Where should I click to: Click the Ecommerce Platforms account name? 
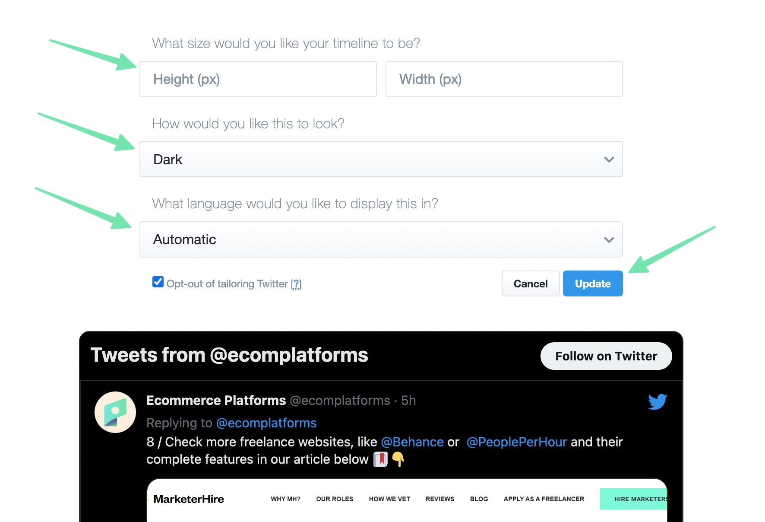click(216, 401)
